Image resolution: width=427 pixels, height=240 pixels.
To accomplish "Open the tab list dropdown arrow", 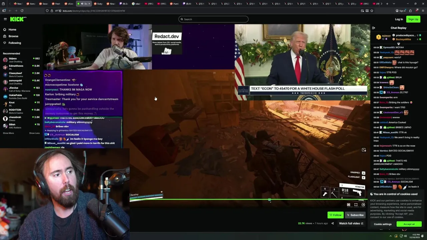I will (x=394, y=4).
